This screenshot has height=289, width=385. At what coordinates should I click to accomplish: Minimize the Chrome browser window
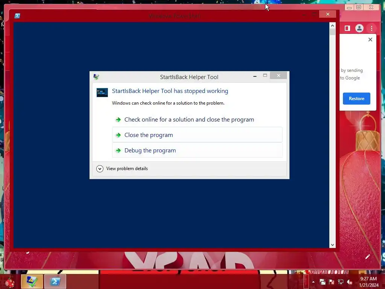coord(349,8)
